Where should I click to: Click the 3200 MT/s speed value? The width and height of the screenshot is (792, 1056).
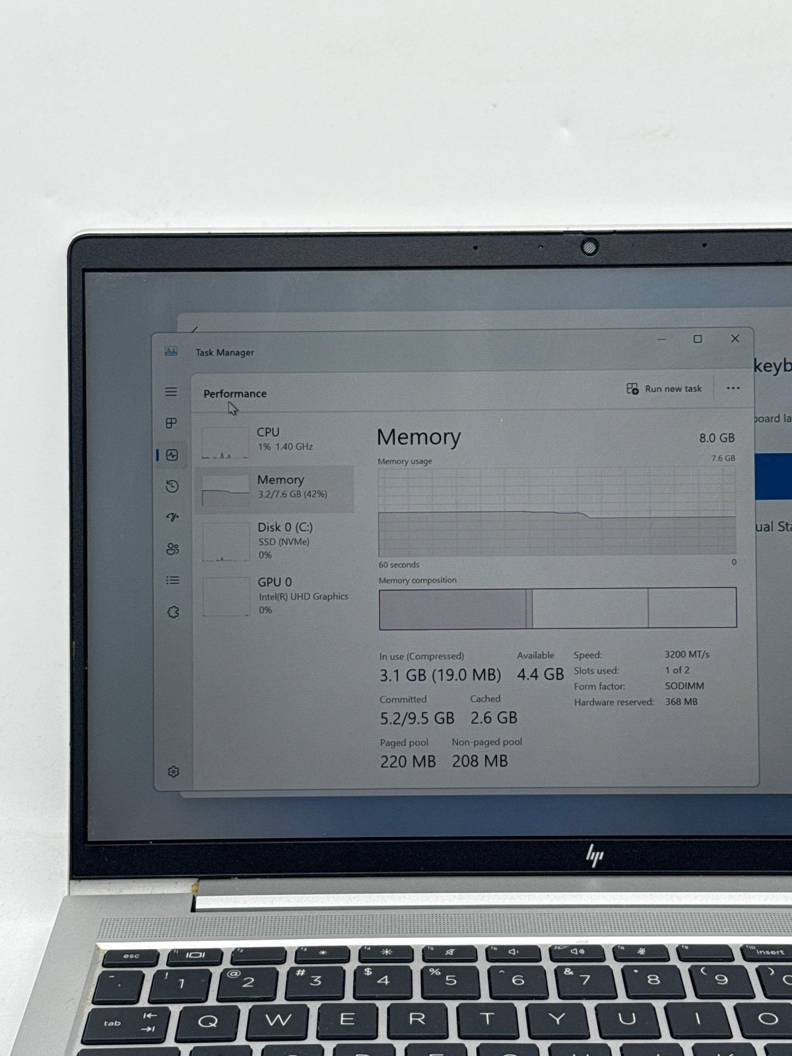click(687, 654)
